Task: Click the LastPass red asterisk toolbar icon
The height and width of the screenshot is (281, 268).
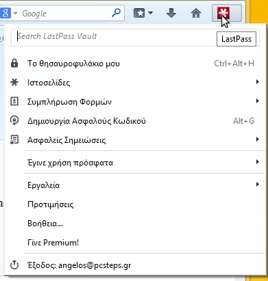Action: pyautogui.click(x=223, y=13)
